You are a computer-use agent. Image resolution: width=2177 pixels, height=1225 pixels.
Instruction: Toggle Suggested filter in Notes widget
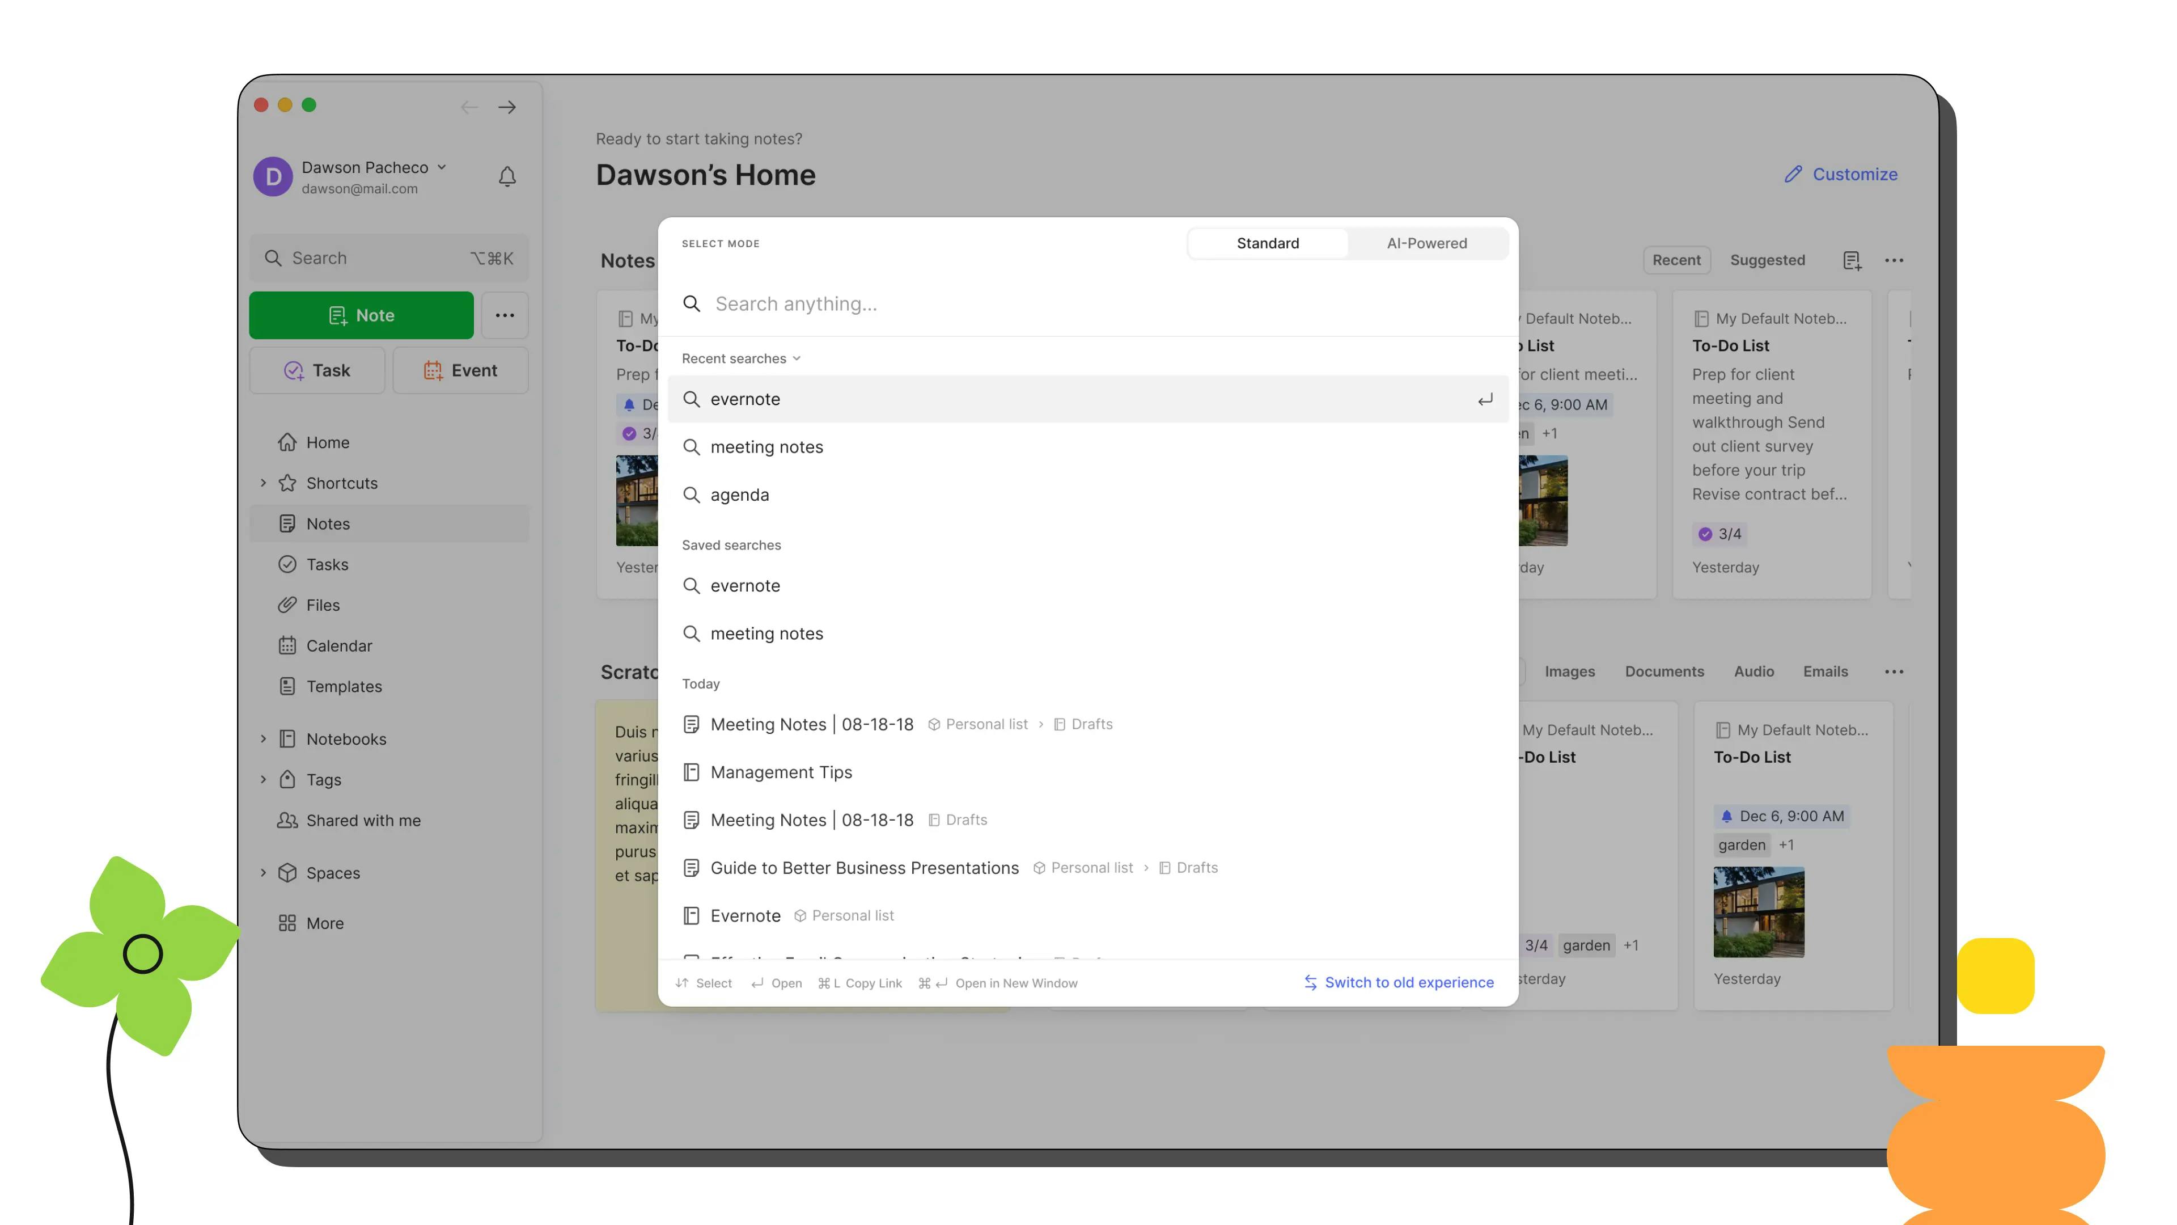pos(1767,260)
